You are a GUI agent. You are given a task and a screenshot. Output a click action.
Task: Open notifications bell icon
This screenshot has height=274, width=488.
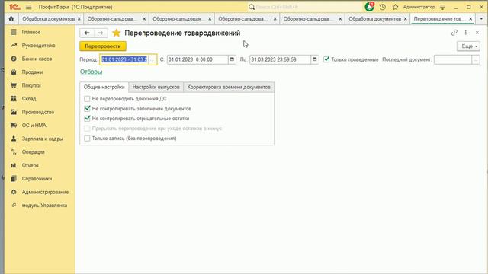(369, 7)
